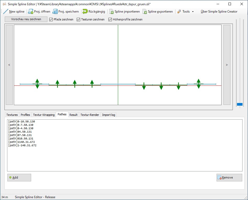The height and width of the screenshot is (200, 248).
Task: Select path row 010.50.131
Action: pyautogui.click(x=21, y=139)
